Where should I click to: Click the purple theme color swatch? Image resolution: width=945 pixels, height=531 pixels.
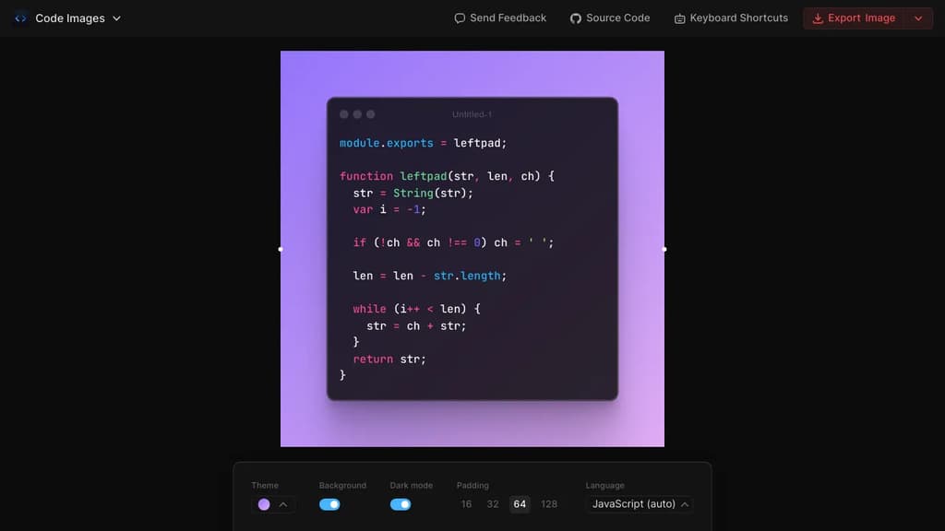pos(262,504)
